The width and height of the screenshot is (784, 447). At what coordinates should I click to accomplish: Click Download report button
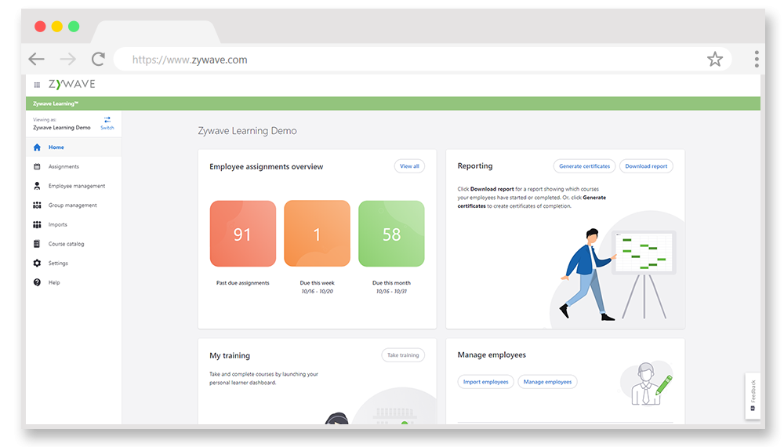pos(646,166)
